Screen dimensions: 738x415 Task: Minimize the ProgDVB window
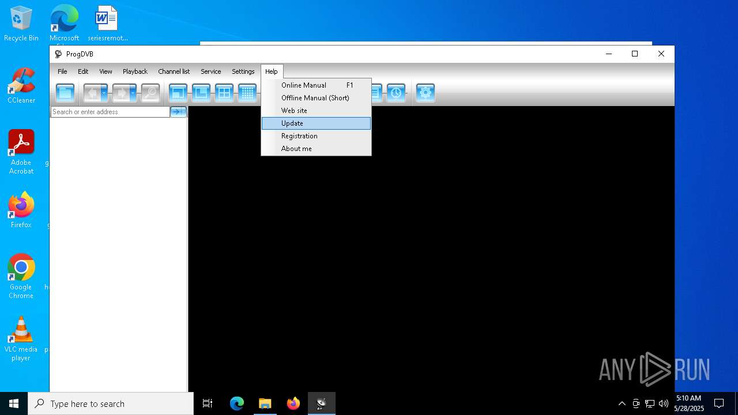[x=609, y=54]
